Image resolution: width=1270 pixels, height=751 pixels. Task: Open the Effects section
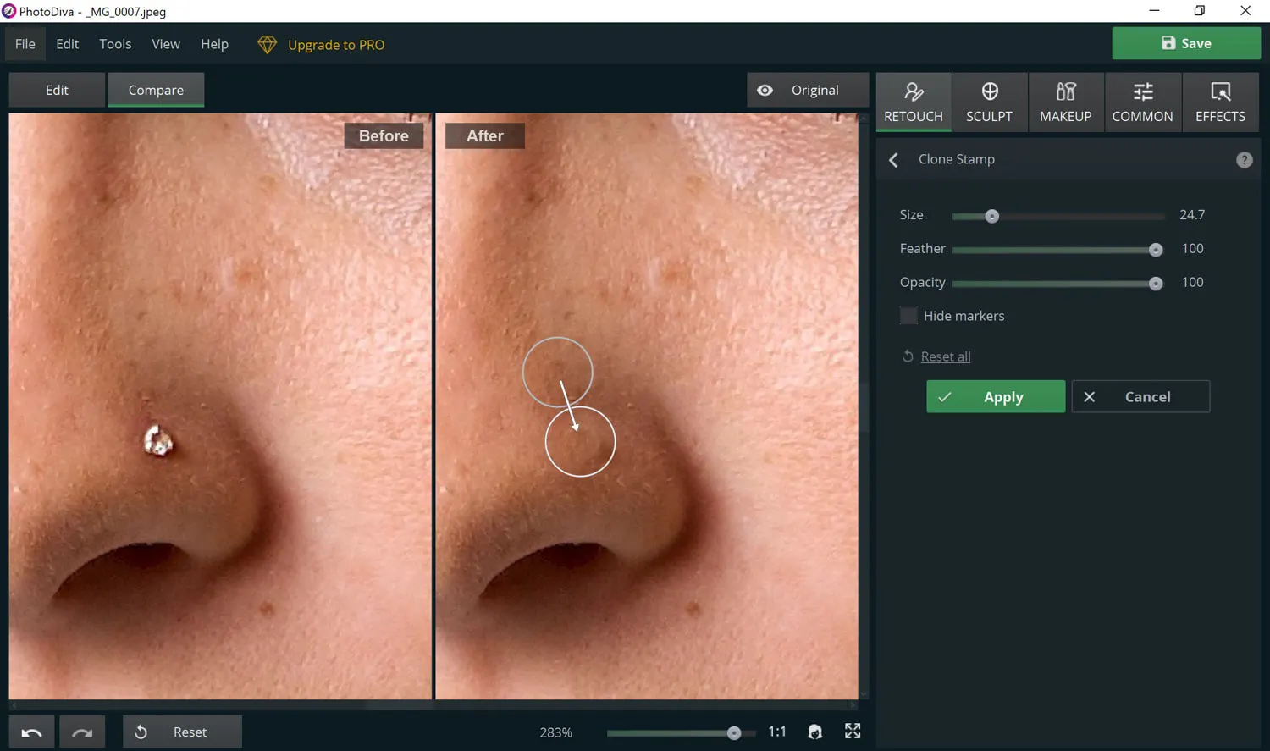(1220, 102)
